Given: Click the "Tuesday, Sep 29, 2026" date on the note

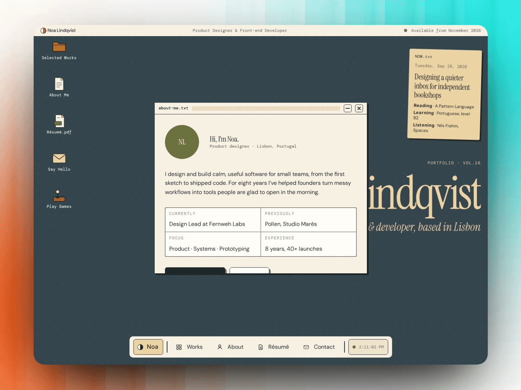Looking at the screenshot, I should click(441, 66).
